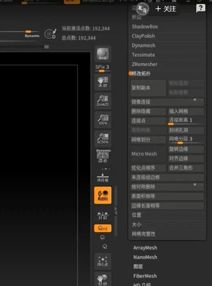Click the panel divider arrows
This screenshot has width=212, height=286.
[116, 211]
